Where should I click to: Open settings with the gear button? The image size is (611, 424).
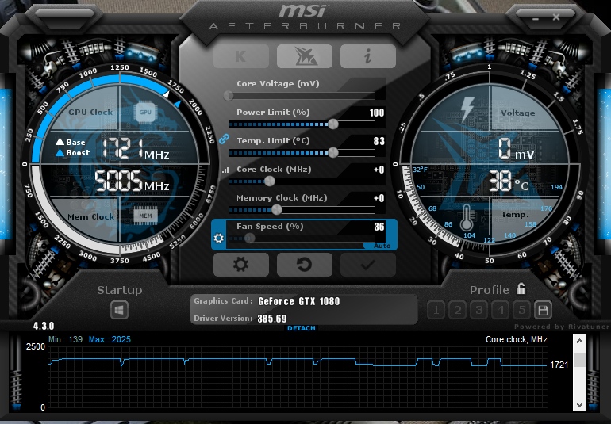(x=240, y=265)
